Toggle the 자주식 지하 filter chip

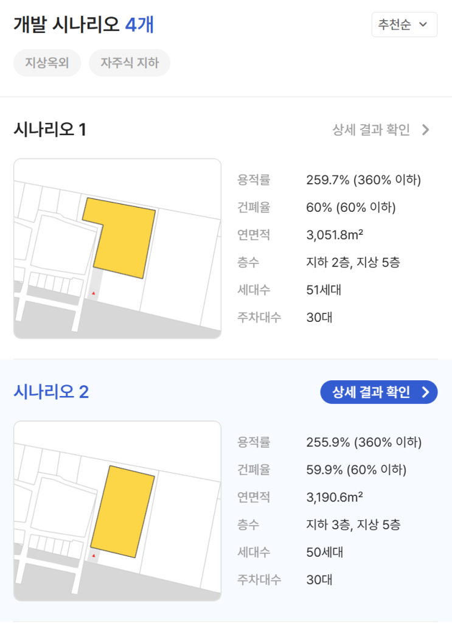(x=130, y=63)
